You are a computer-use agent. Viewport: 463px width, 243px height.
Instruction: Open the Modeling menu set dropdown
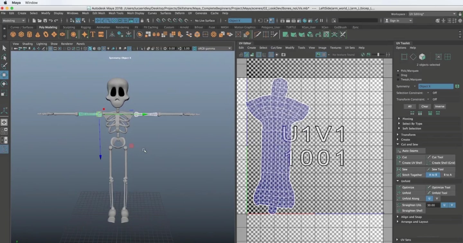[13, 20]
